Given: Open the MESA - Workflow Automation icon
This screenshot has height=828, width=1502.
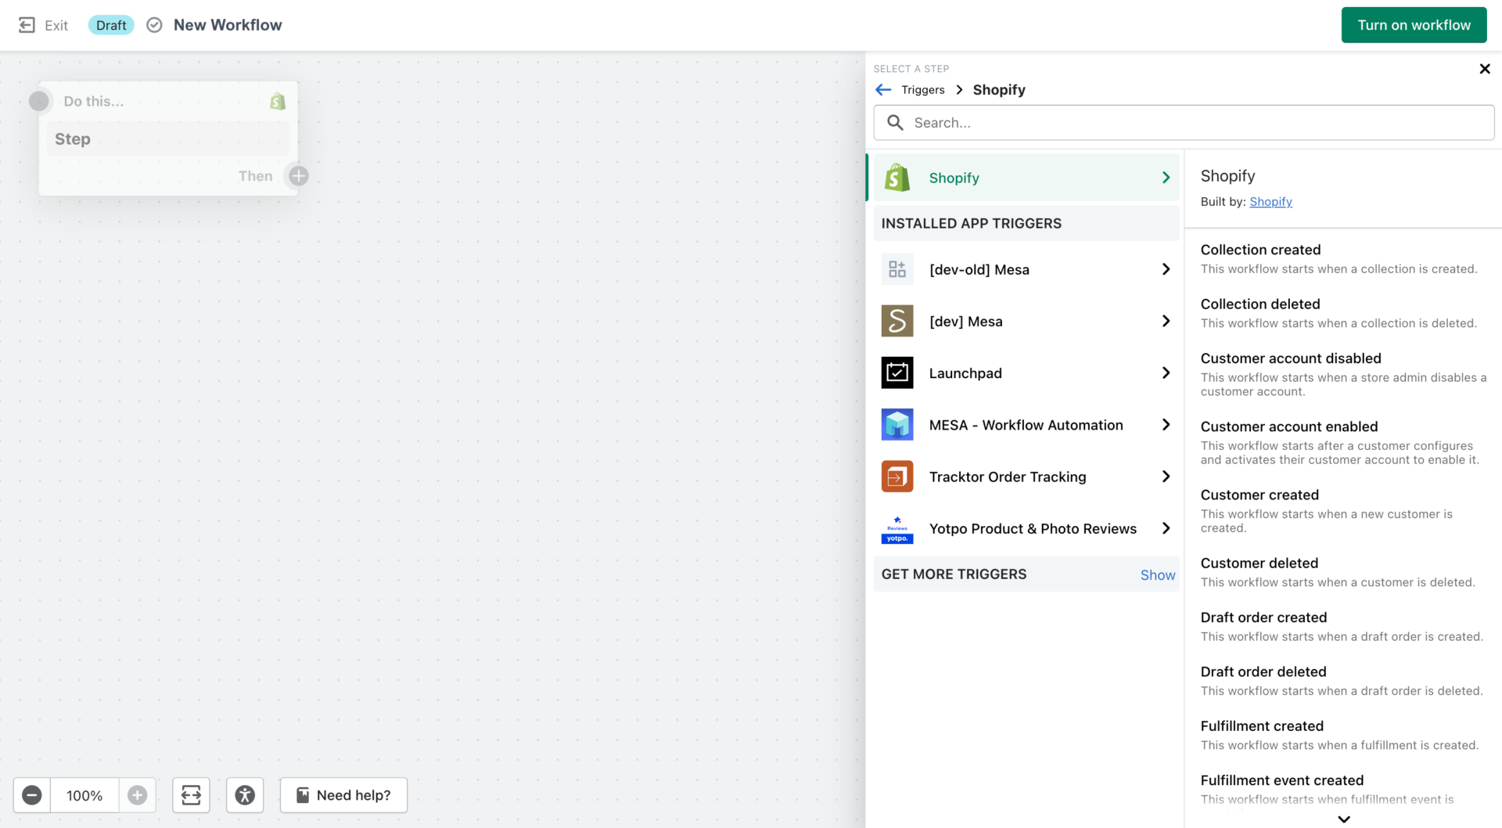Looking at the screenshot, I should [897, 424].
